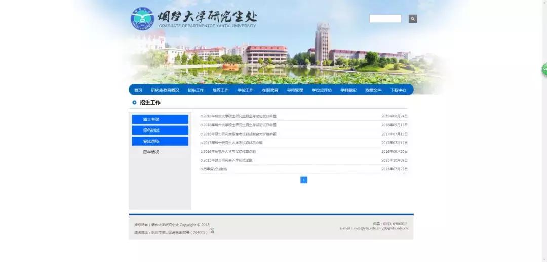Click the 2016年09月20日 date entry
547x262 pixels.
click(x=395, y=152)
